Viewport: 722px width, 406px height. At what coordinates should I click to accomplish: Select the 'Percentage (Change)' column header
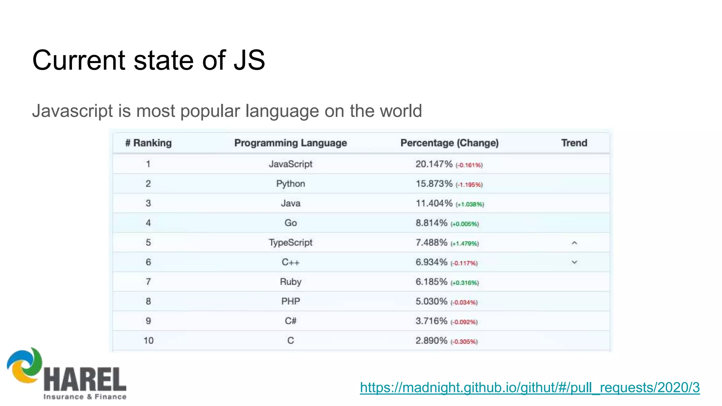tap(449, 143)
